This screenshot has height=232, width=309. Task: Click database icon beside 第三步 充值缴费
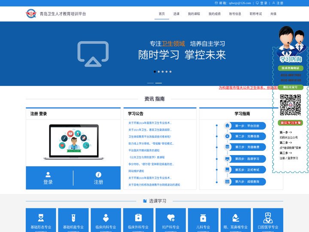coord(227,147)
